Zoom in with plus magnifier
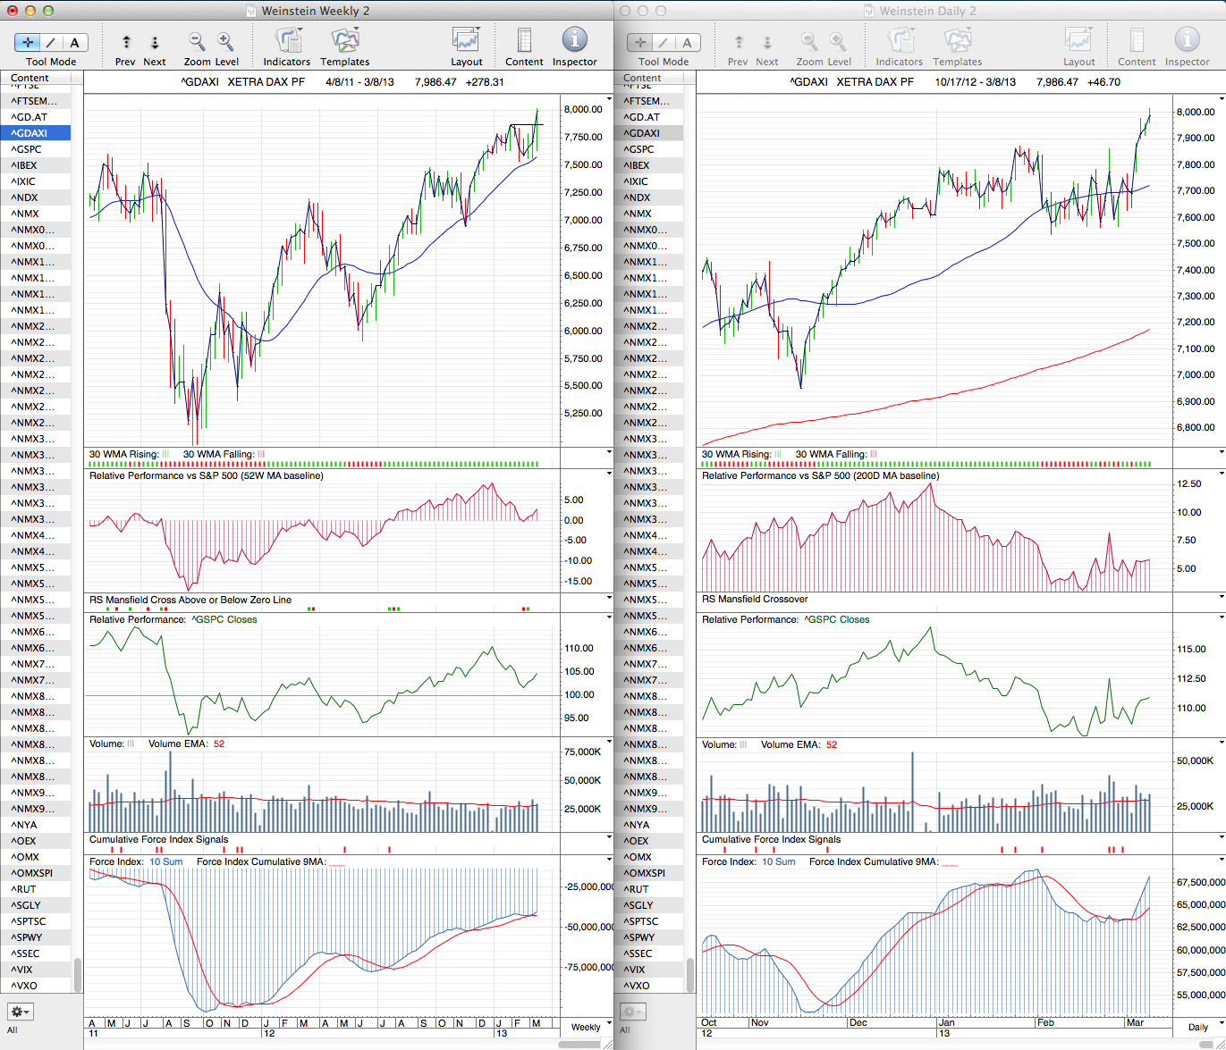 pos(225,41)
